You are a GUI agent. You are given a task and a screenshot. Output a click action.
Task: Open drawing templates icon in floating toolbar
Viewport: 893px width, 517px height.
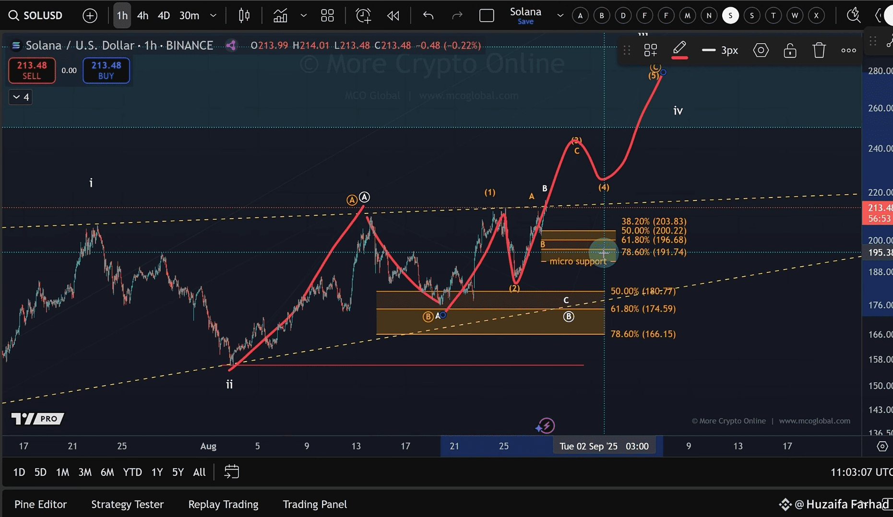click(650, 50)
